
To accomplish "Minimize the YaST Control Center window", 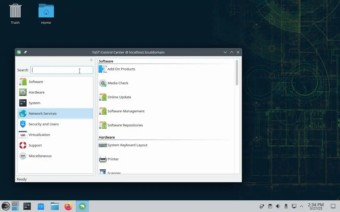I will (225, 52).
